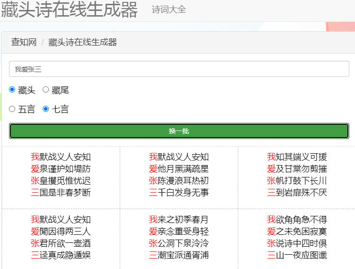The height and width of the screenshot is (269, 355).
Task: Click poem line 三千白发身无事
Action: [x=179, y=193]
